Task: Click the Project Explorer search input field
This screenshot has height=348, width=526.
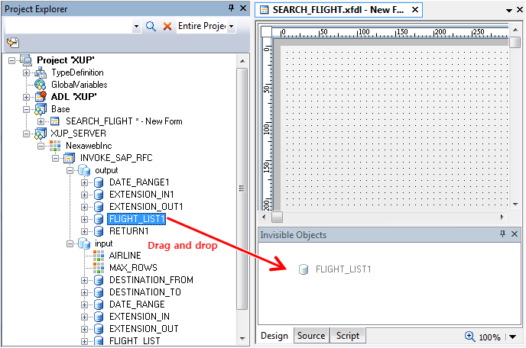Action: tap(69, 26)
